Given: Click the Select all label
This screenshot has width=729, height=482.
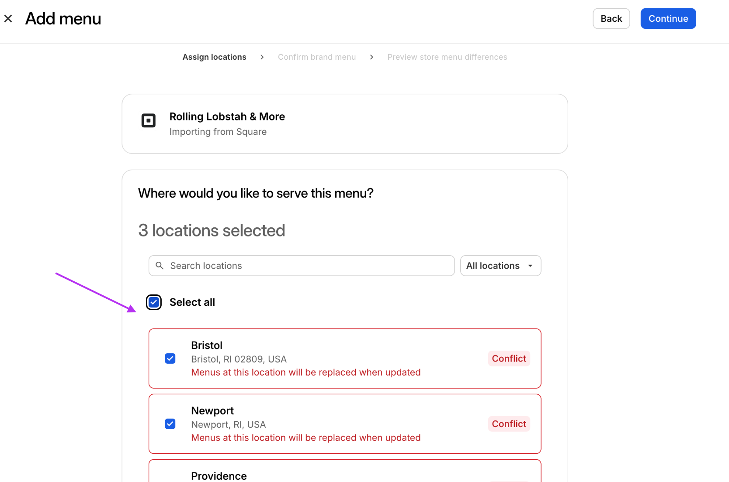Looking at the screenshot, I should pyautogui.click(x=192, y=302).
